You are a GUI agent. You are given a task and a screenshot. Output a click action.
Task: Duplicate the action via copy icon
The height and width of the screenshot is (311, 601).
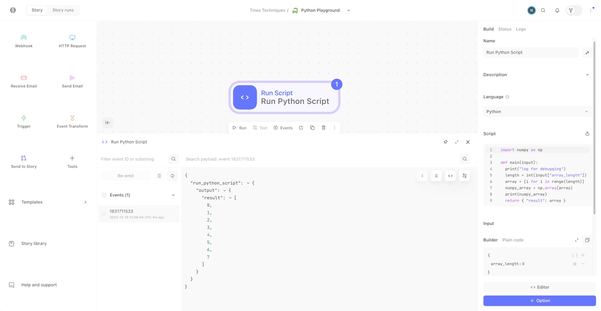click(x=312, y=127)
